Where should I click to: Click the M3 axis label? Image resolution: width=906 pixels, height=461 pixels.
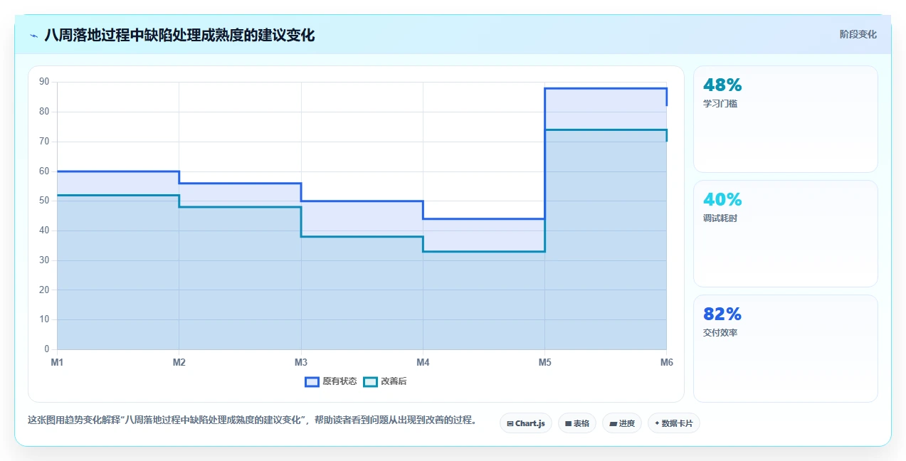pyautogui.click(x=301, y=362)
